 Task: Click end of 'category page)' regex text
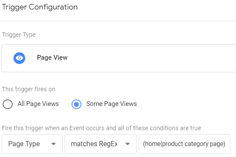coord(225,144)
